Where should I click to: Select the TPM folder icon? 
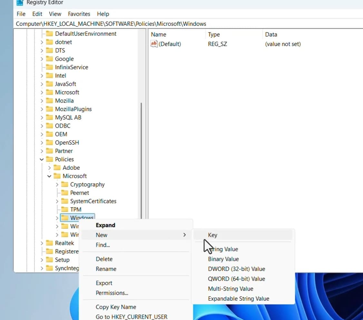[65, 209]
